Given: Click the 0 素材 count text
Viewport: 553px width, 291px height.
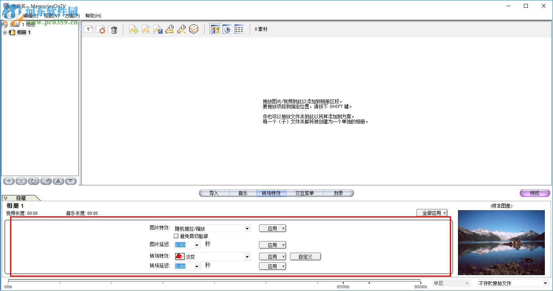Looking at the screenshot, I should coord(261,29).
